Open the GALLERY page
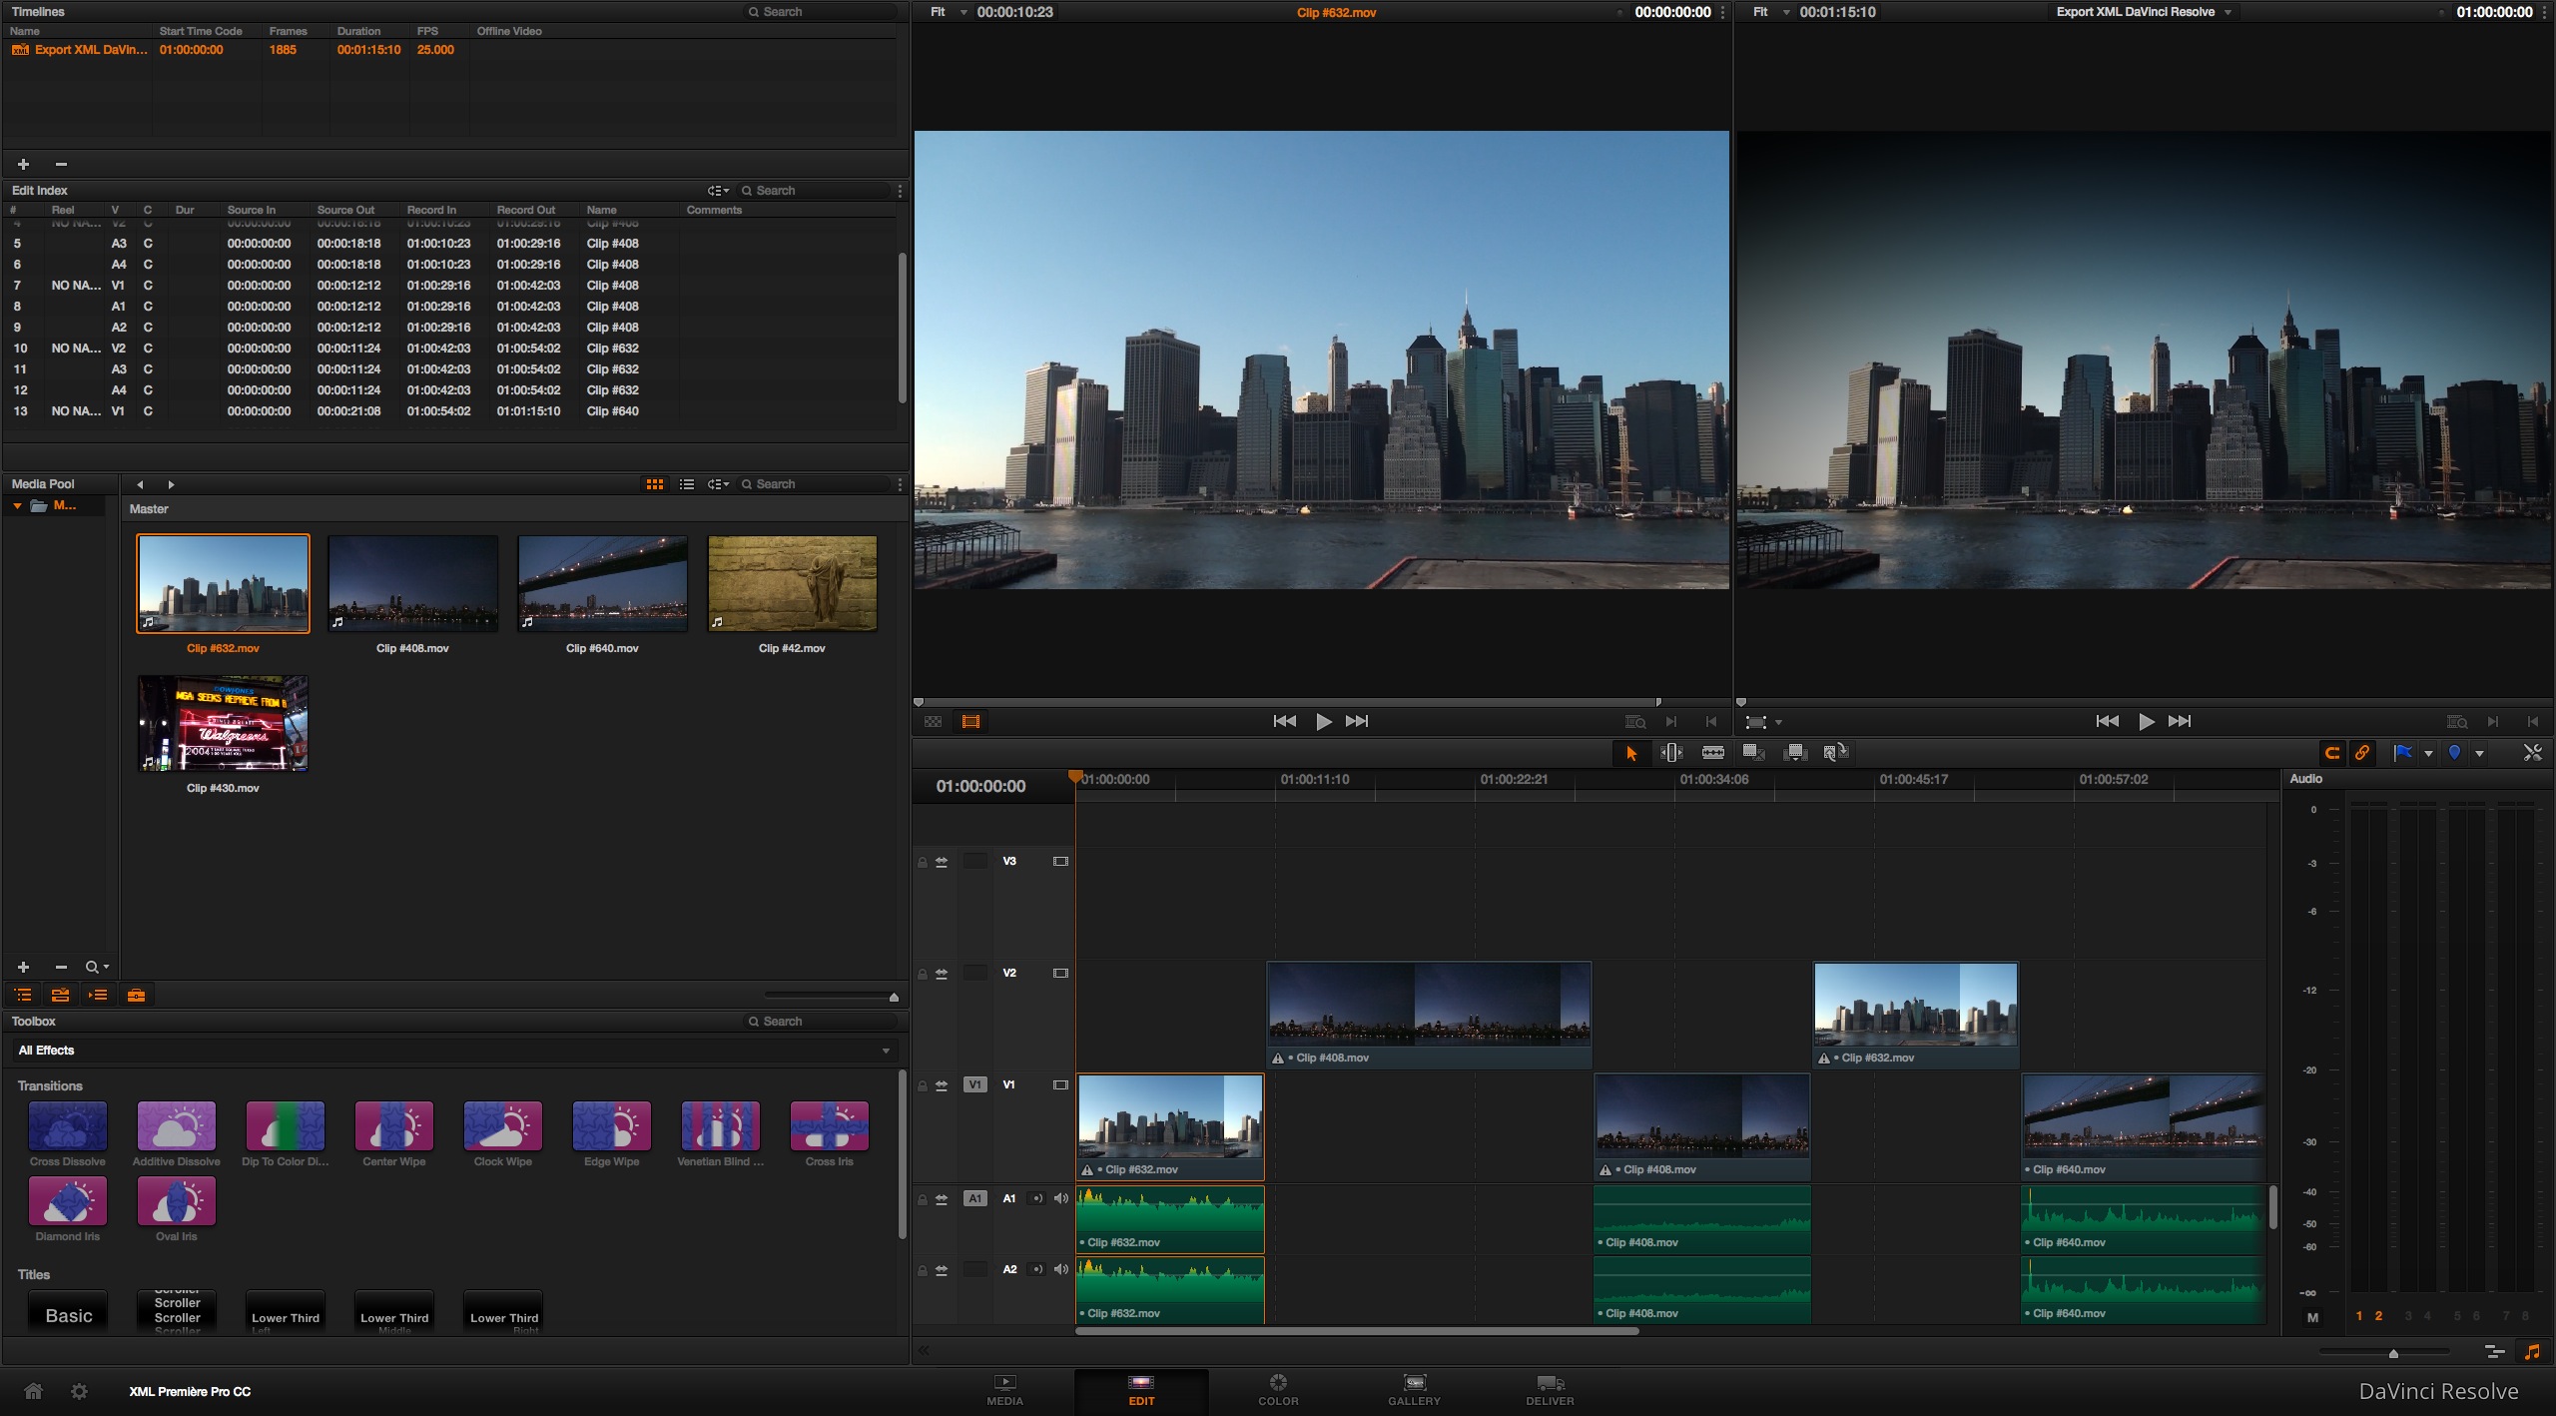This screenshot has height=1416, width=2556. [1414, 1390]
